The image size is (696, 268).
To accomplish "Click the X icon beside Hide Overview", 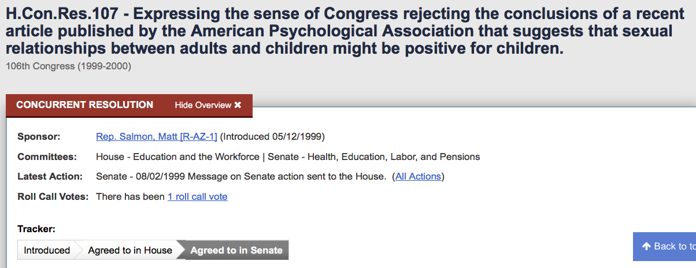I will tap(238, 105).
